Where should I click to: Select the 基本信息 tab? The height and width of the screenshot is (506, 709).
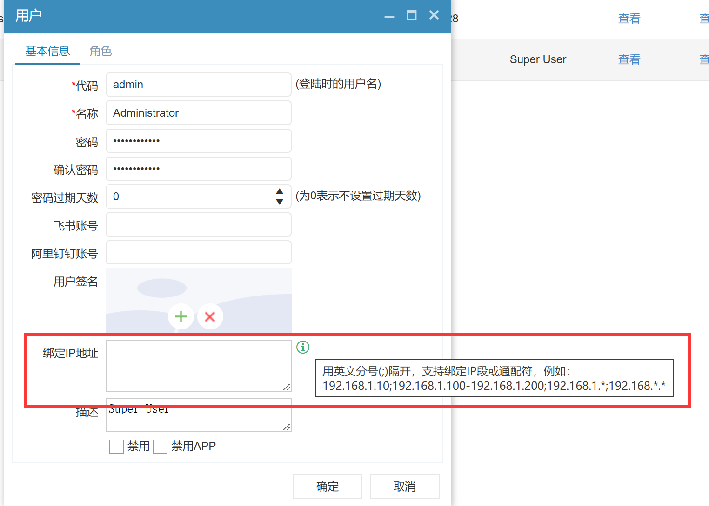coord(47,51)
